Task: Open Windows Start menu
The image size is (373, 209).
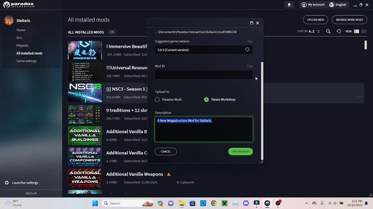Action: tap(95, 203)
